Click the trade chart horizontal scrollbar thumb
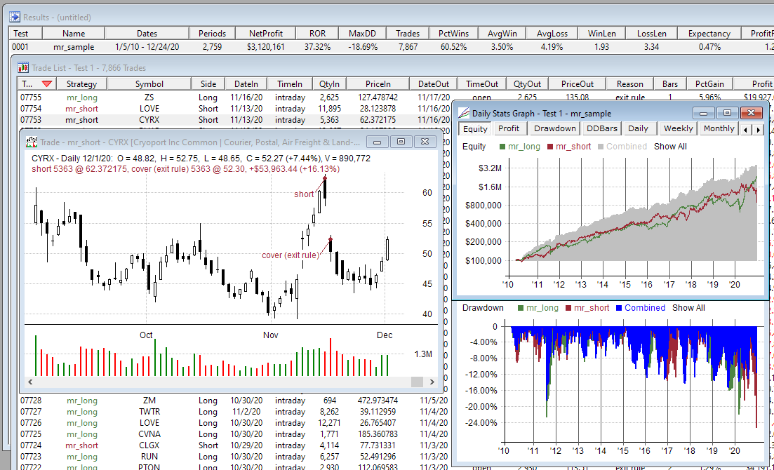This screenshot has width=774, height=470. [417, 382]
